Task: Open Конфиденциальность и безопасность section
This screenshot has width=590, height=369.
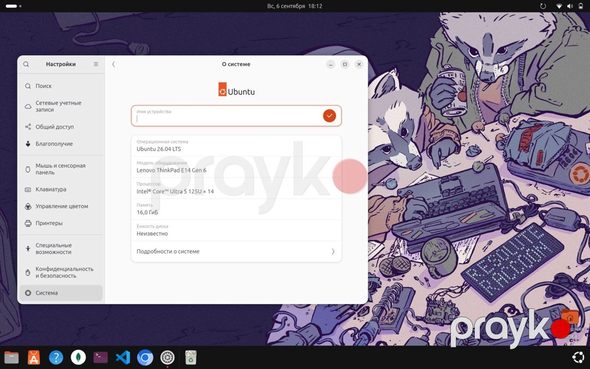Action: coord(61,272)
